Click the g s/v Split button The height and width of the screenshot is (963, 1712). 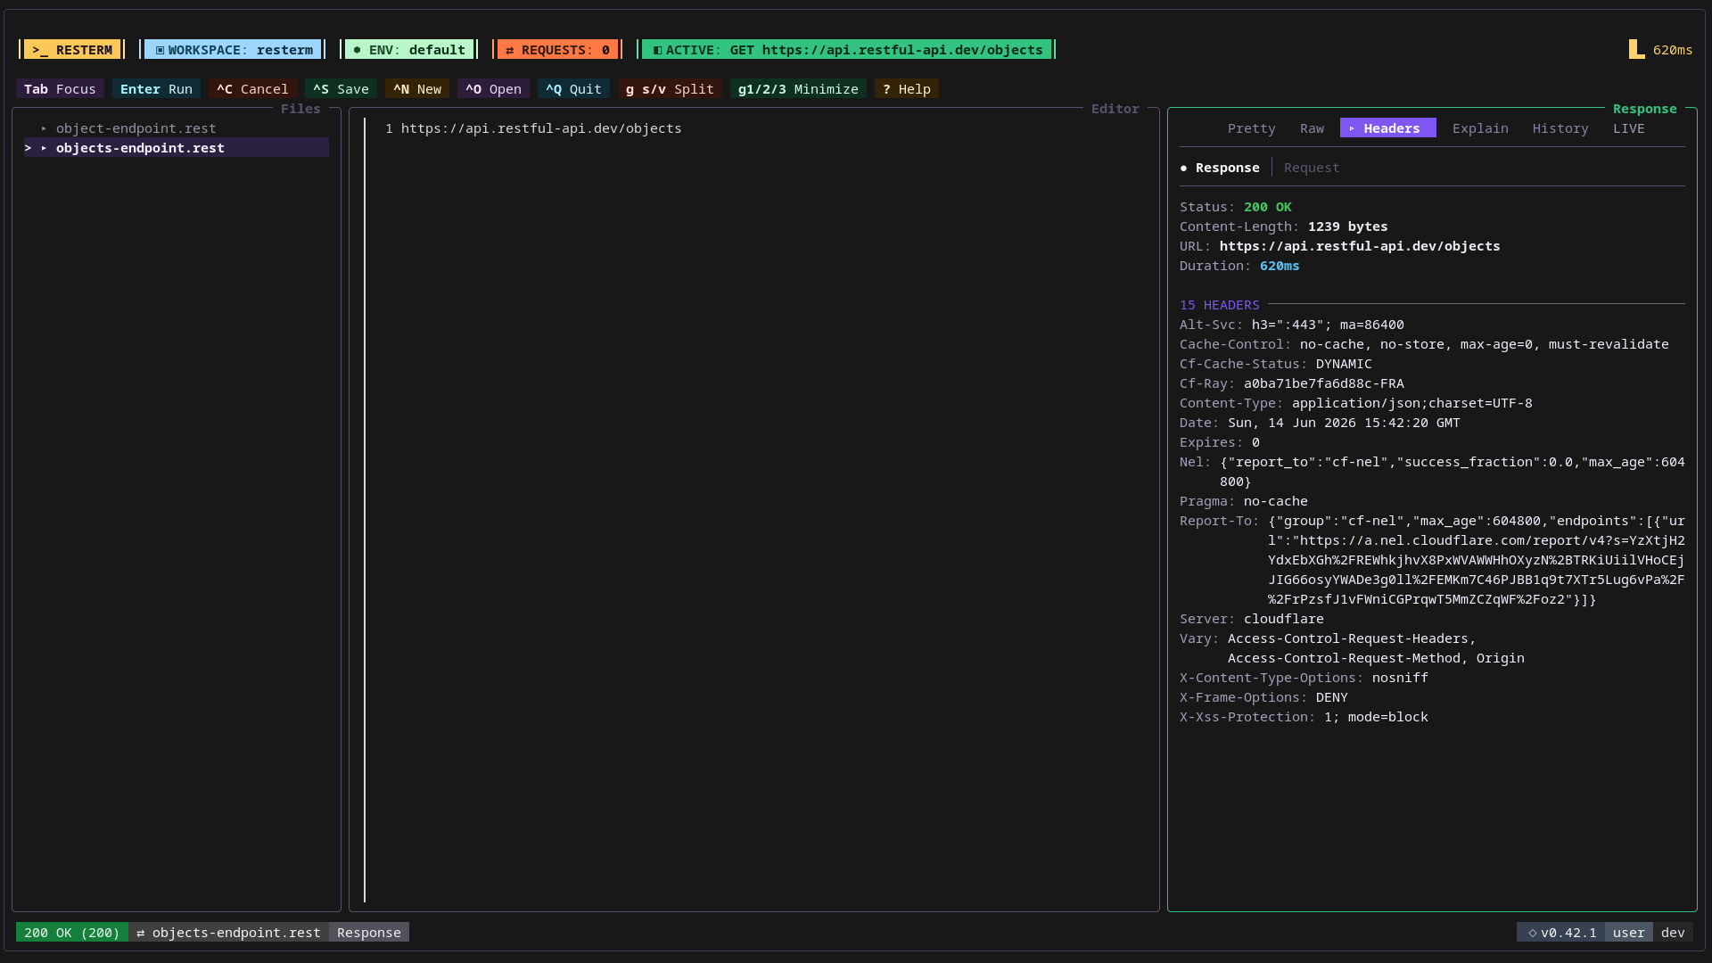coord(670,89)
